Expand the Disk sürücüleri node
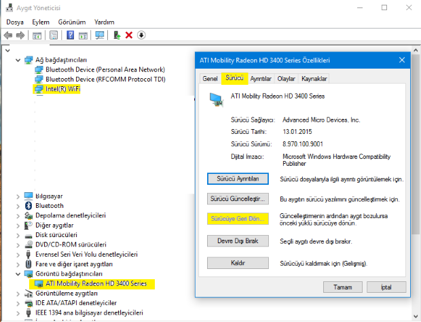This screenshot has height=322, width=421. click(18, 236)
